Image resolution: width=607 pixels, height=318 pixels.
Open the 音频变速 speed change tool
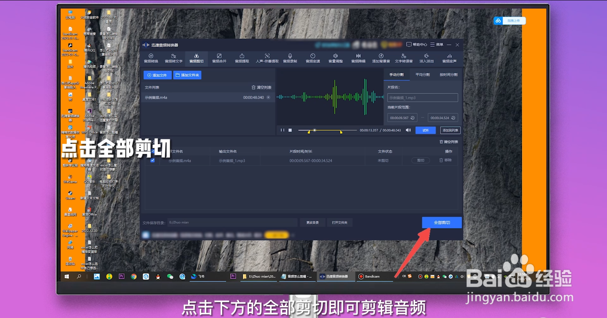(x=313, y=58)
